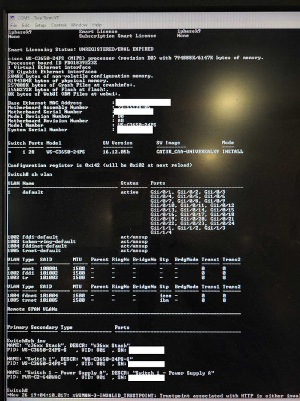Open the Edit menu
The height and width of the screenshot is (401, 300).
point(26,25)
